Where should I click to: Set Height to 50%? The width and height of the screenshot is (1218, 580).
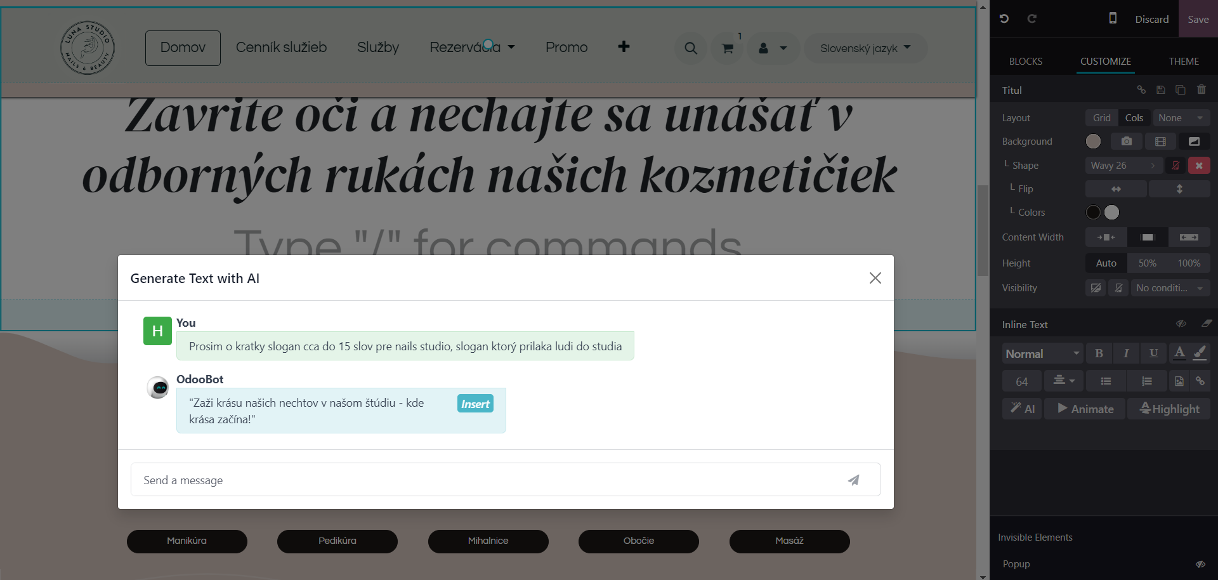click(1147, 263)
